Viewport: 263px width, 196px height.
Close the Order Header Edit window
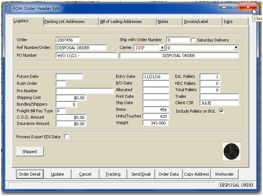coord(248,7)
